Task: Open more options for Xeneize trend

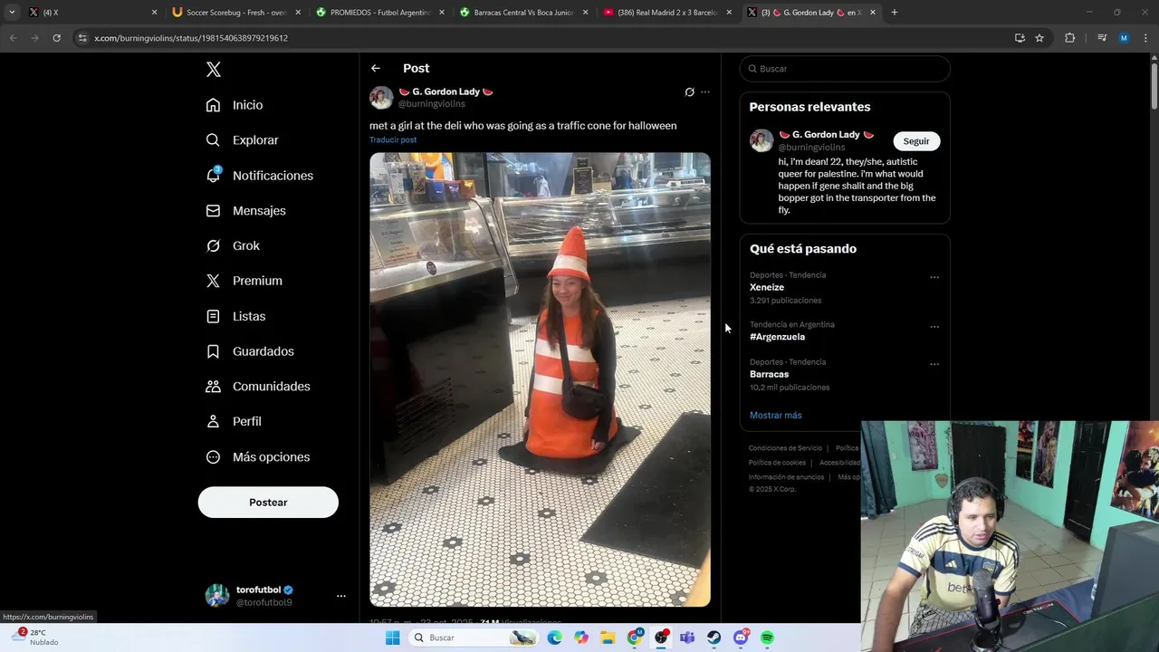Action: (934, 277)
